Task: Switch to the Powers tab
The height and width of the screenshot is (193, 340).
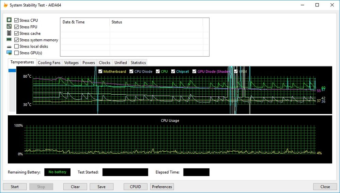Action: click(89, 63)
